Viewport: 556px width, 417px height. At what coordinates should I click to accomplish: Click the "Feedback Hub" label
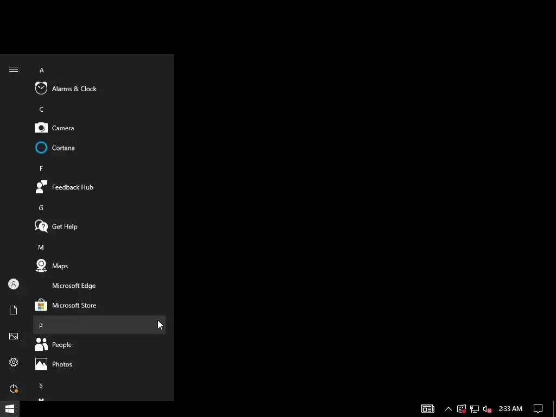click(73, 187)
